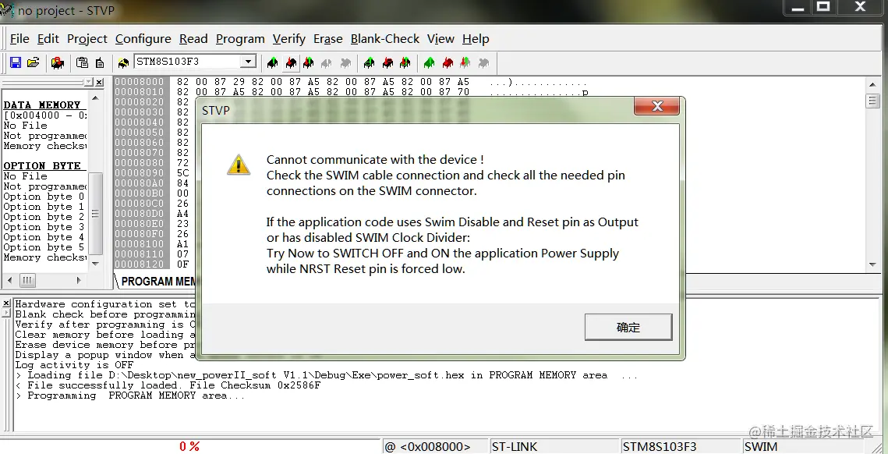Click the yellow Configure programmer chip icon
888x454 pixels.
(x=123, y=62)
